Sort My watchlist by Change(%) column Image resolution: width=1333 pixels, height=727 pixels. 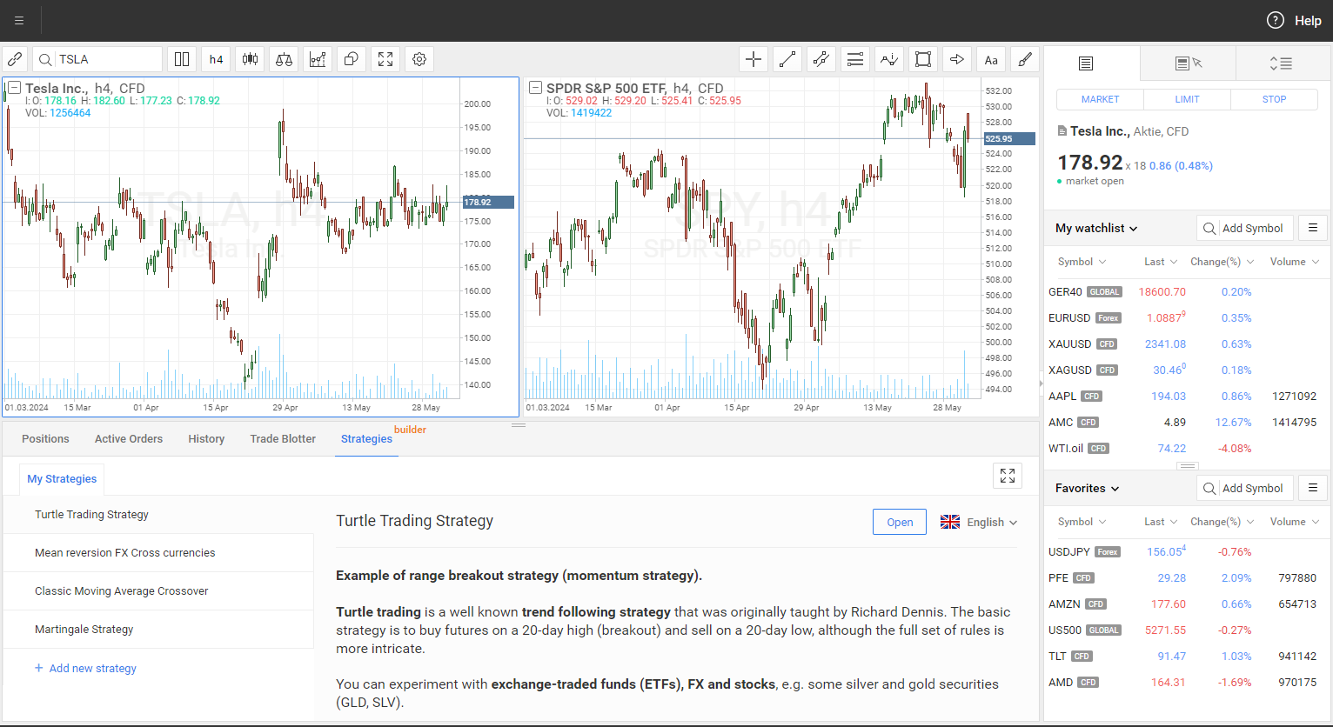1222,262
